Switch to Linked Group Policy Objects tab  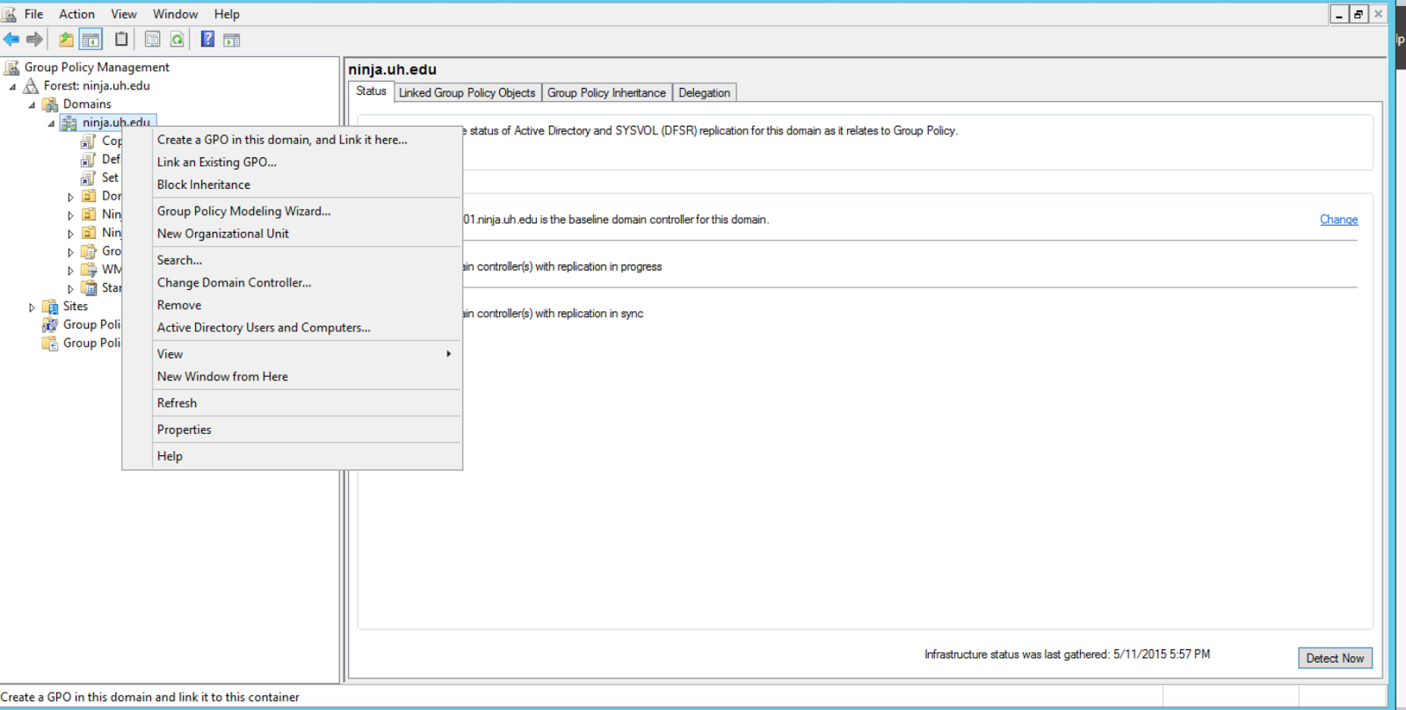[467, 93]
